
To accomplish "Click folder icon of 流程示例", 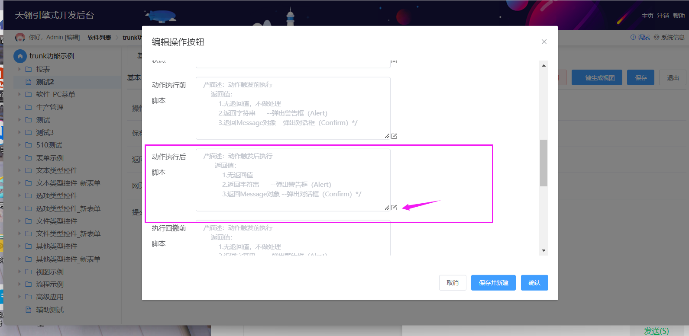I will [x=29, y=284].
